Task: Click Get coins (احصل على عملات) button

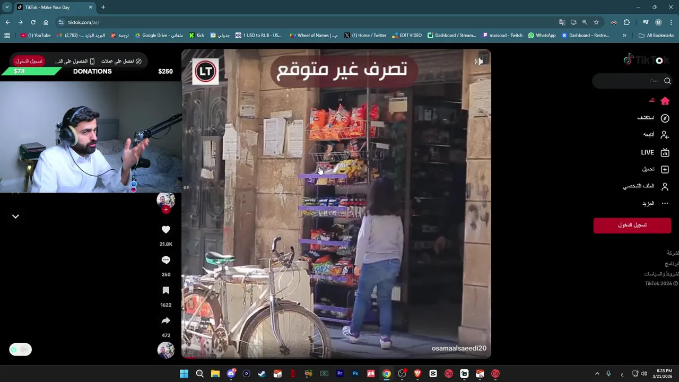Action: pyautogui.click(x=121, y=61)
